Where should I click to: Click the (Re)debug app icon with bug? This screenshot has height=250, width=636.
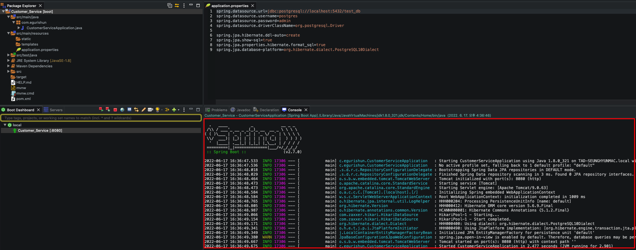(x=108, y=110)
